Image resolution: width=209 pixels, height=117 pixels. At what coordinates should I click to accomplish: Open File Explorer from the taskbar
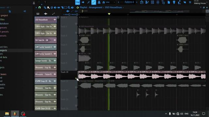[x=7, y=114]
